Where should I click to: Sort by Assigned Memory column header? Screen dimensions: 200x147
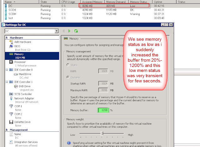(92, 2)
